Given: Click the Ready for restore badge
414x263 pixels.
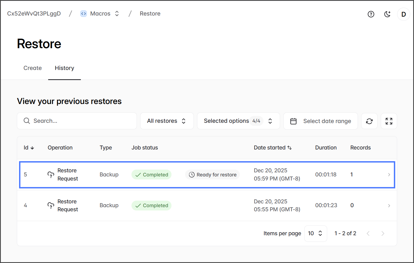Looking at the screenshot, I should (213, 175).
